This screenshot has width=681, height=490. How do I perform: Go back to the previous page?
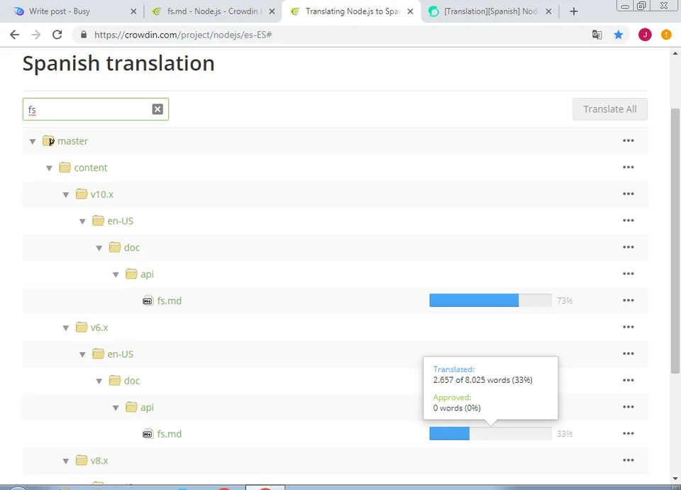point(14,35)
